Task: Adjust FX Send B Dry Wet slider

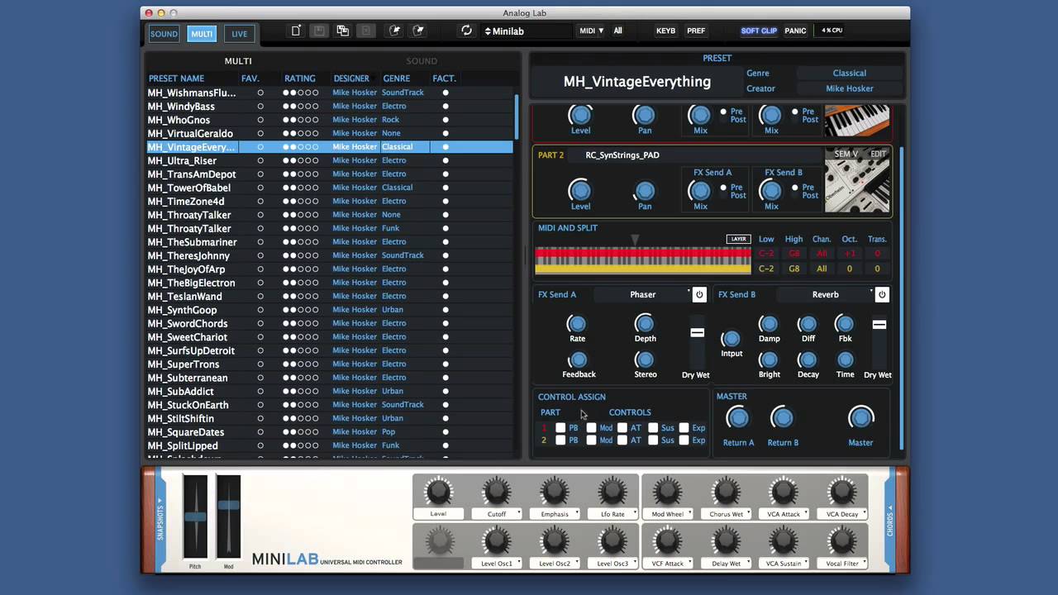Action: (879, 325)
